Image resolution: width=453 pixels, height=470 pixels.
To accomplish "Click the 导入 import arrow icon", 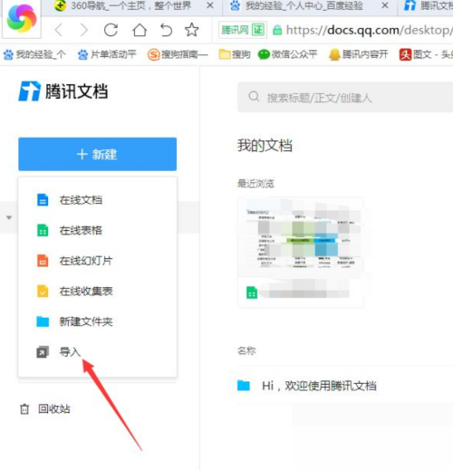I will tap(43, 352).
